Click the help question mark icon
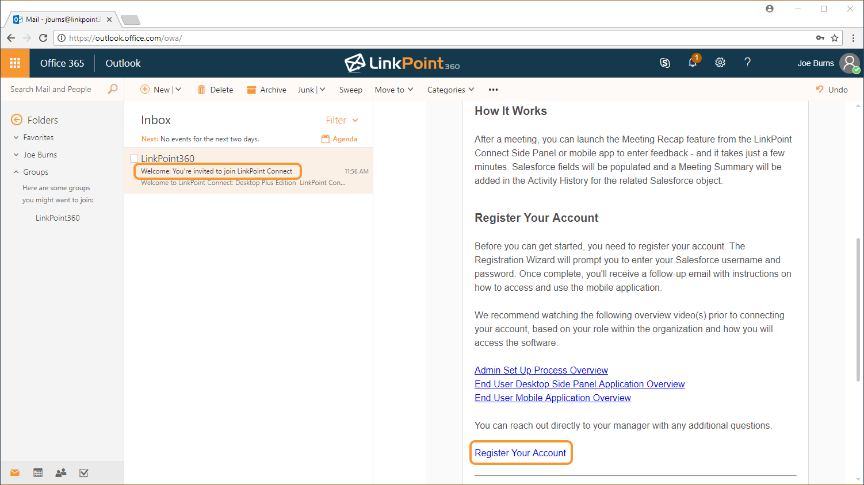864x485 pixels. click(747, 63)
